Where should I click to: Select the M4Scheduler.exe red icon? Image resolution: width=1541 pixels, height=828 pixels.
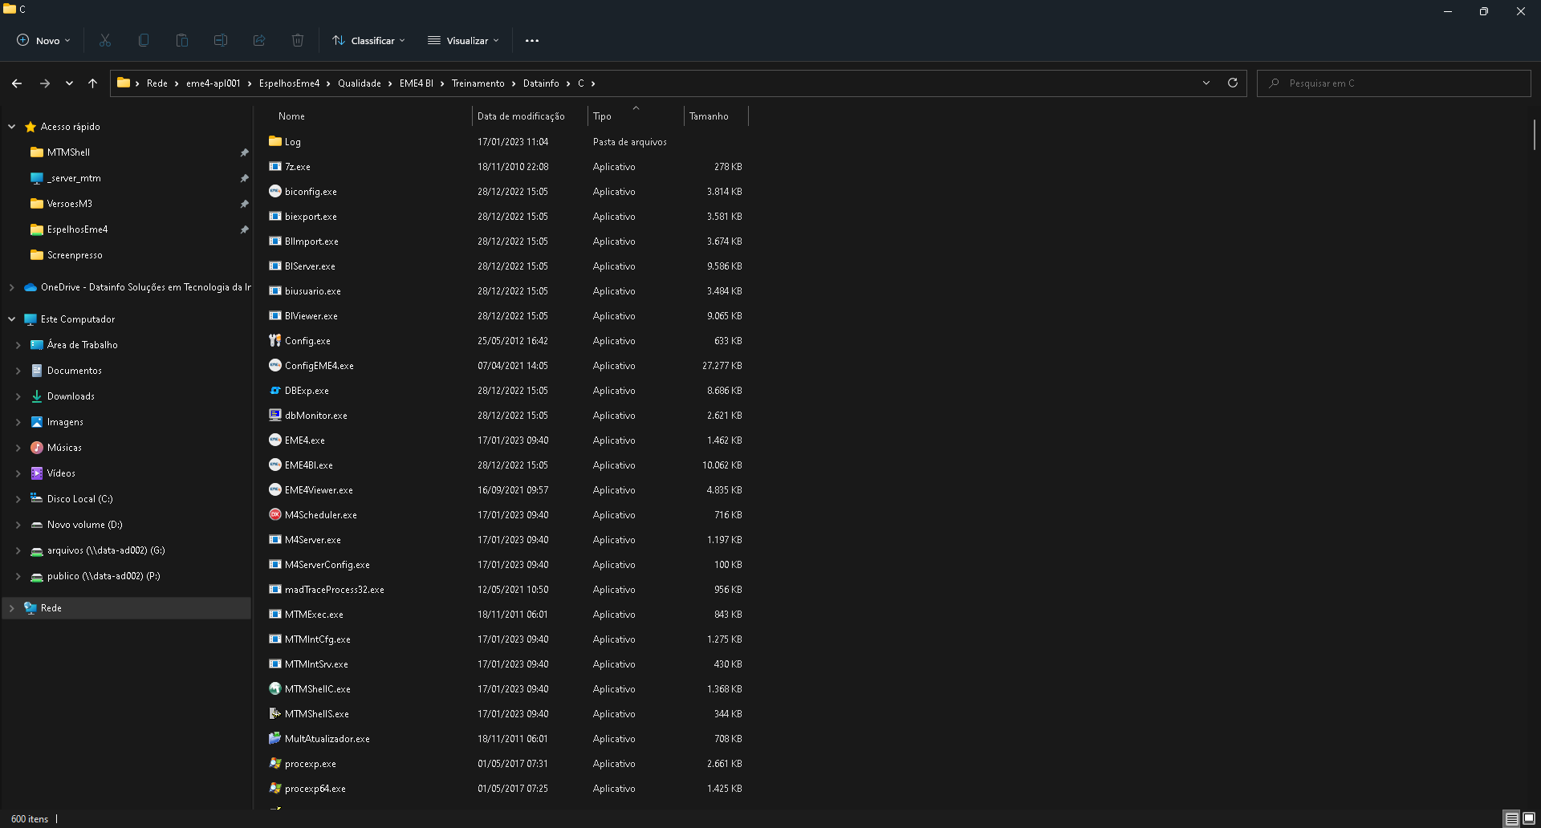(275, 514)
